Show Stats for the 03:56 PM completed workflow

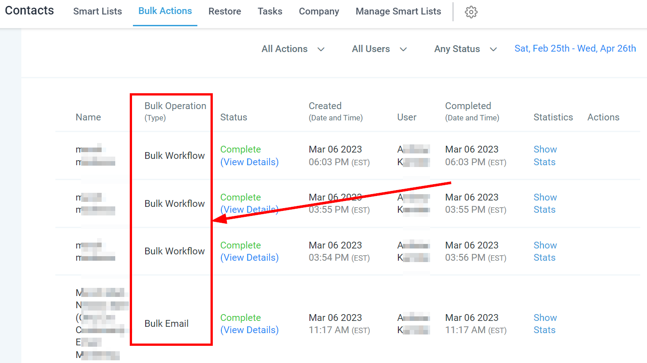coord(545,251)
